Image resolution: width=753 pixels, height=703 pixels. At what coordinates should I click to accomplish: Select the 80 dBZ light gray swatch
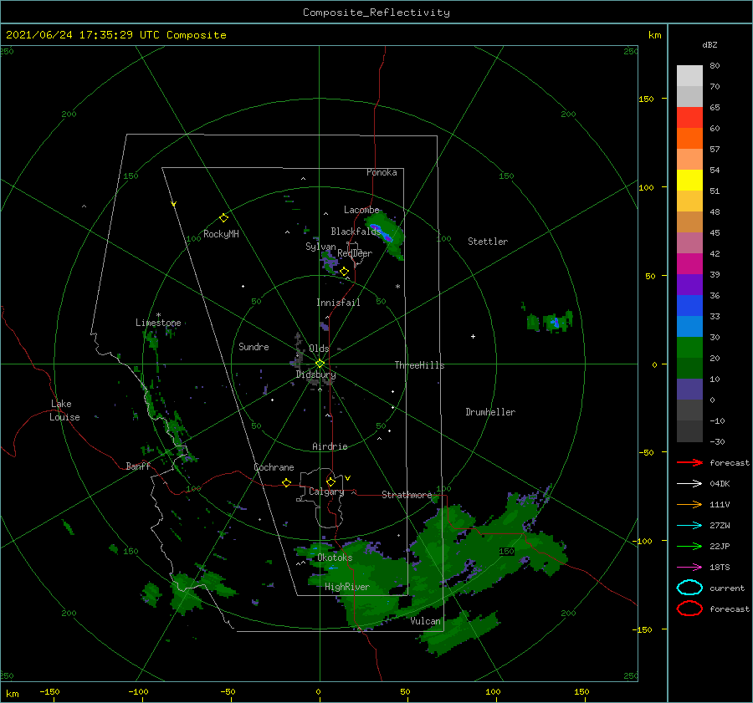pyautogui.click(x=689, y=75)
